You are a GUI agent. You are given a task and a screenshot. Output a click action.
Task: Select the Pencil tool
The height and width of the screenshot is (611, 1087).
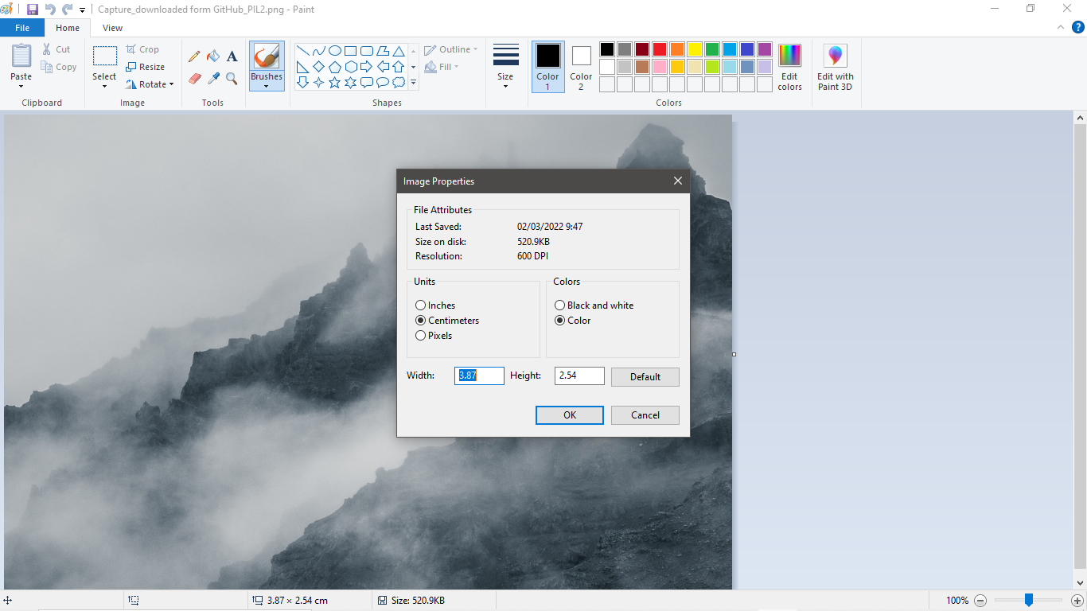click(x=194, y=56)
